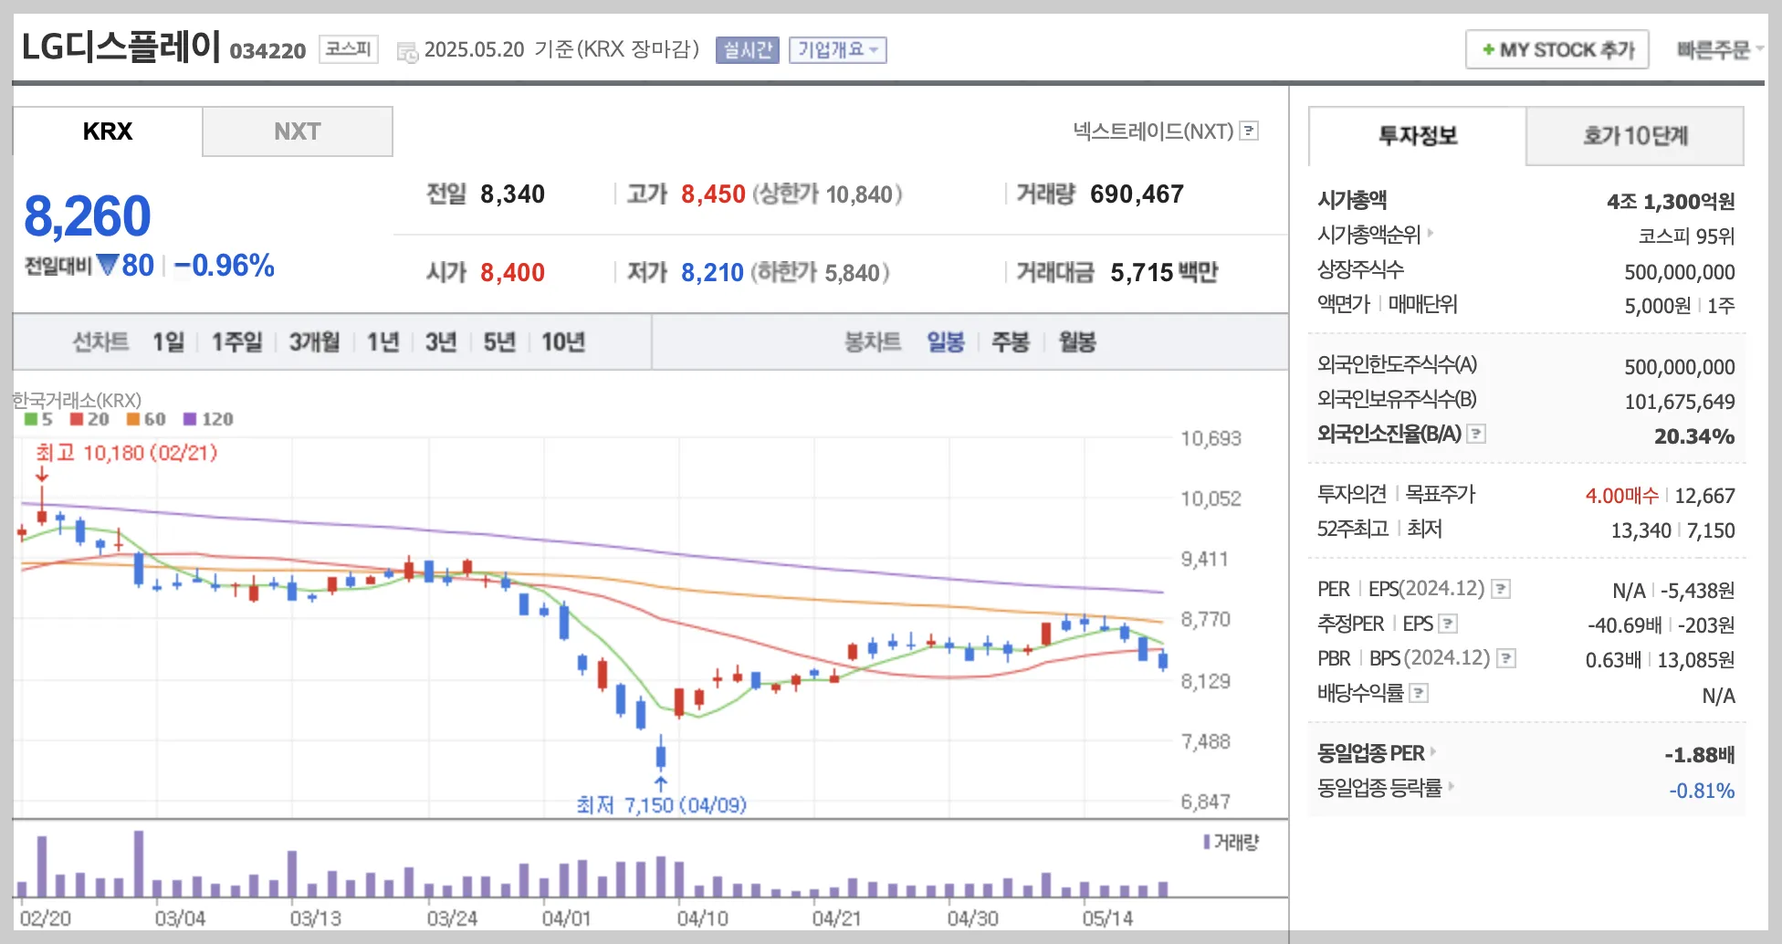This screenshot has height=944, width=1782.
Task: Click the 전일 8,340 value
Action: (x=512, y=194)
